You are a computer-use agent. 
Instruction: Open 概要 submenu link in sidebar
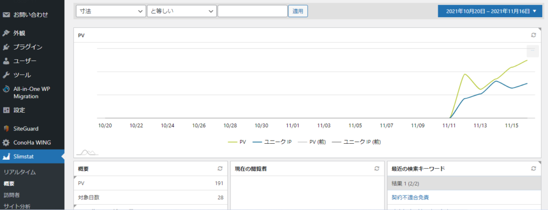tap(9, 183)
